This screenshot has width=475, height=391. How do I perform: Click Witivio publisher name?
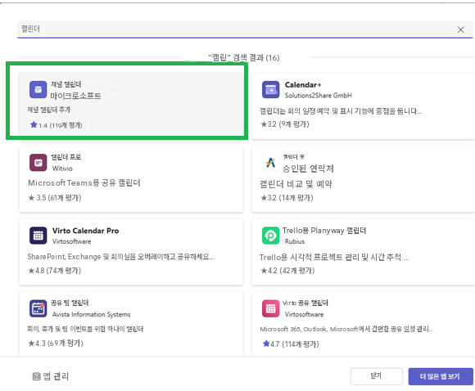[62, 169]
